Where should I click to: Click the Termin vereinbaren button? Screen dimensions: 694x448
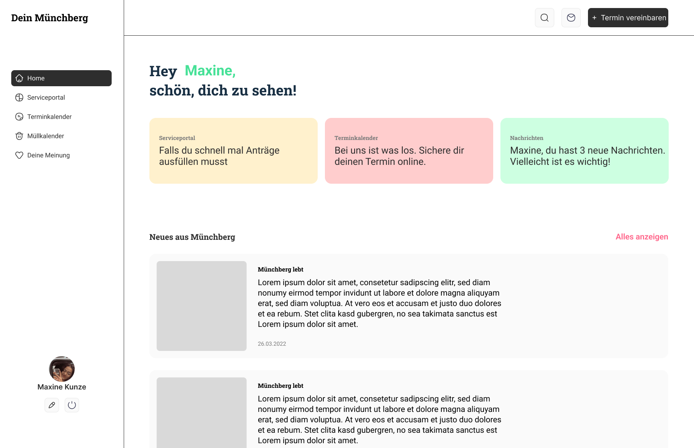(x=628, y=18)
